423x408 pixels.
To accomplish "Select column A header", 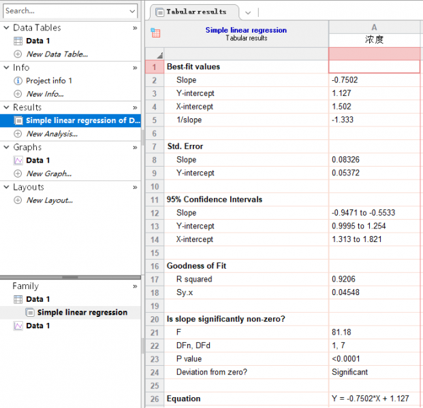I will 374,27.
